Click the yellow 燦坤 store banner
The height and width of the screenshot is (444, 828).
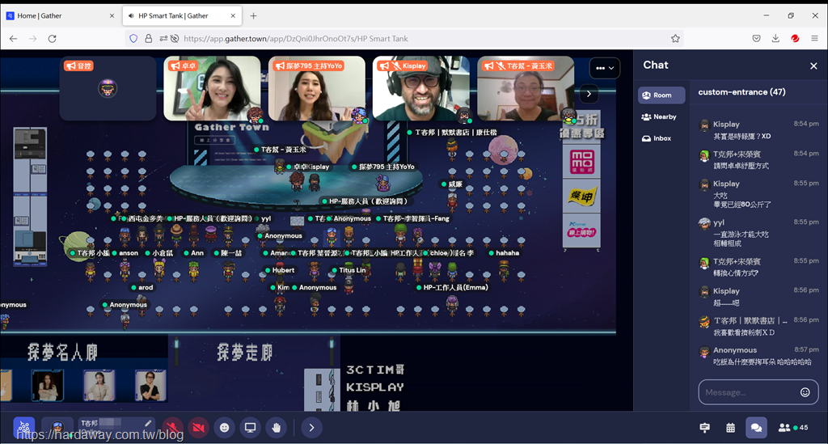click(581, 197)
